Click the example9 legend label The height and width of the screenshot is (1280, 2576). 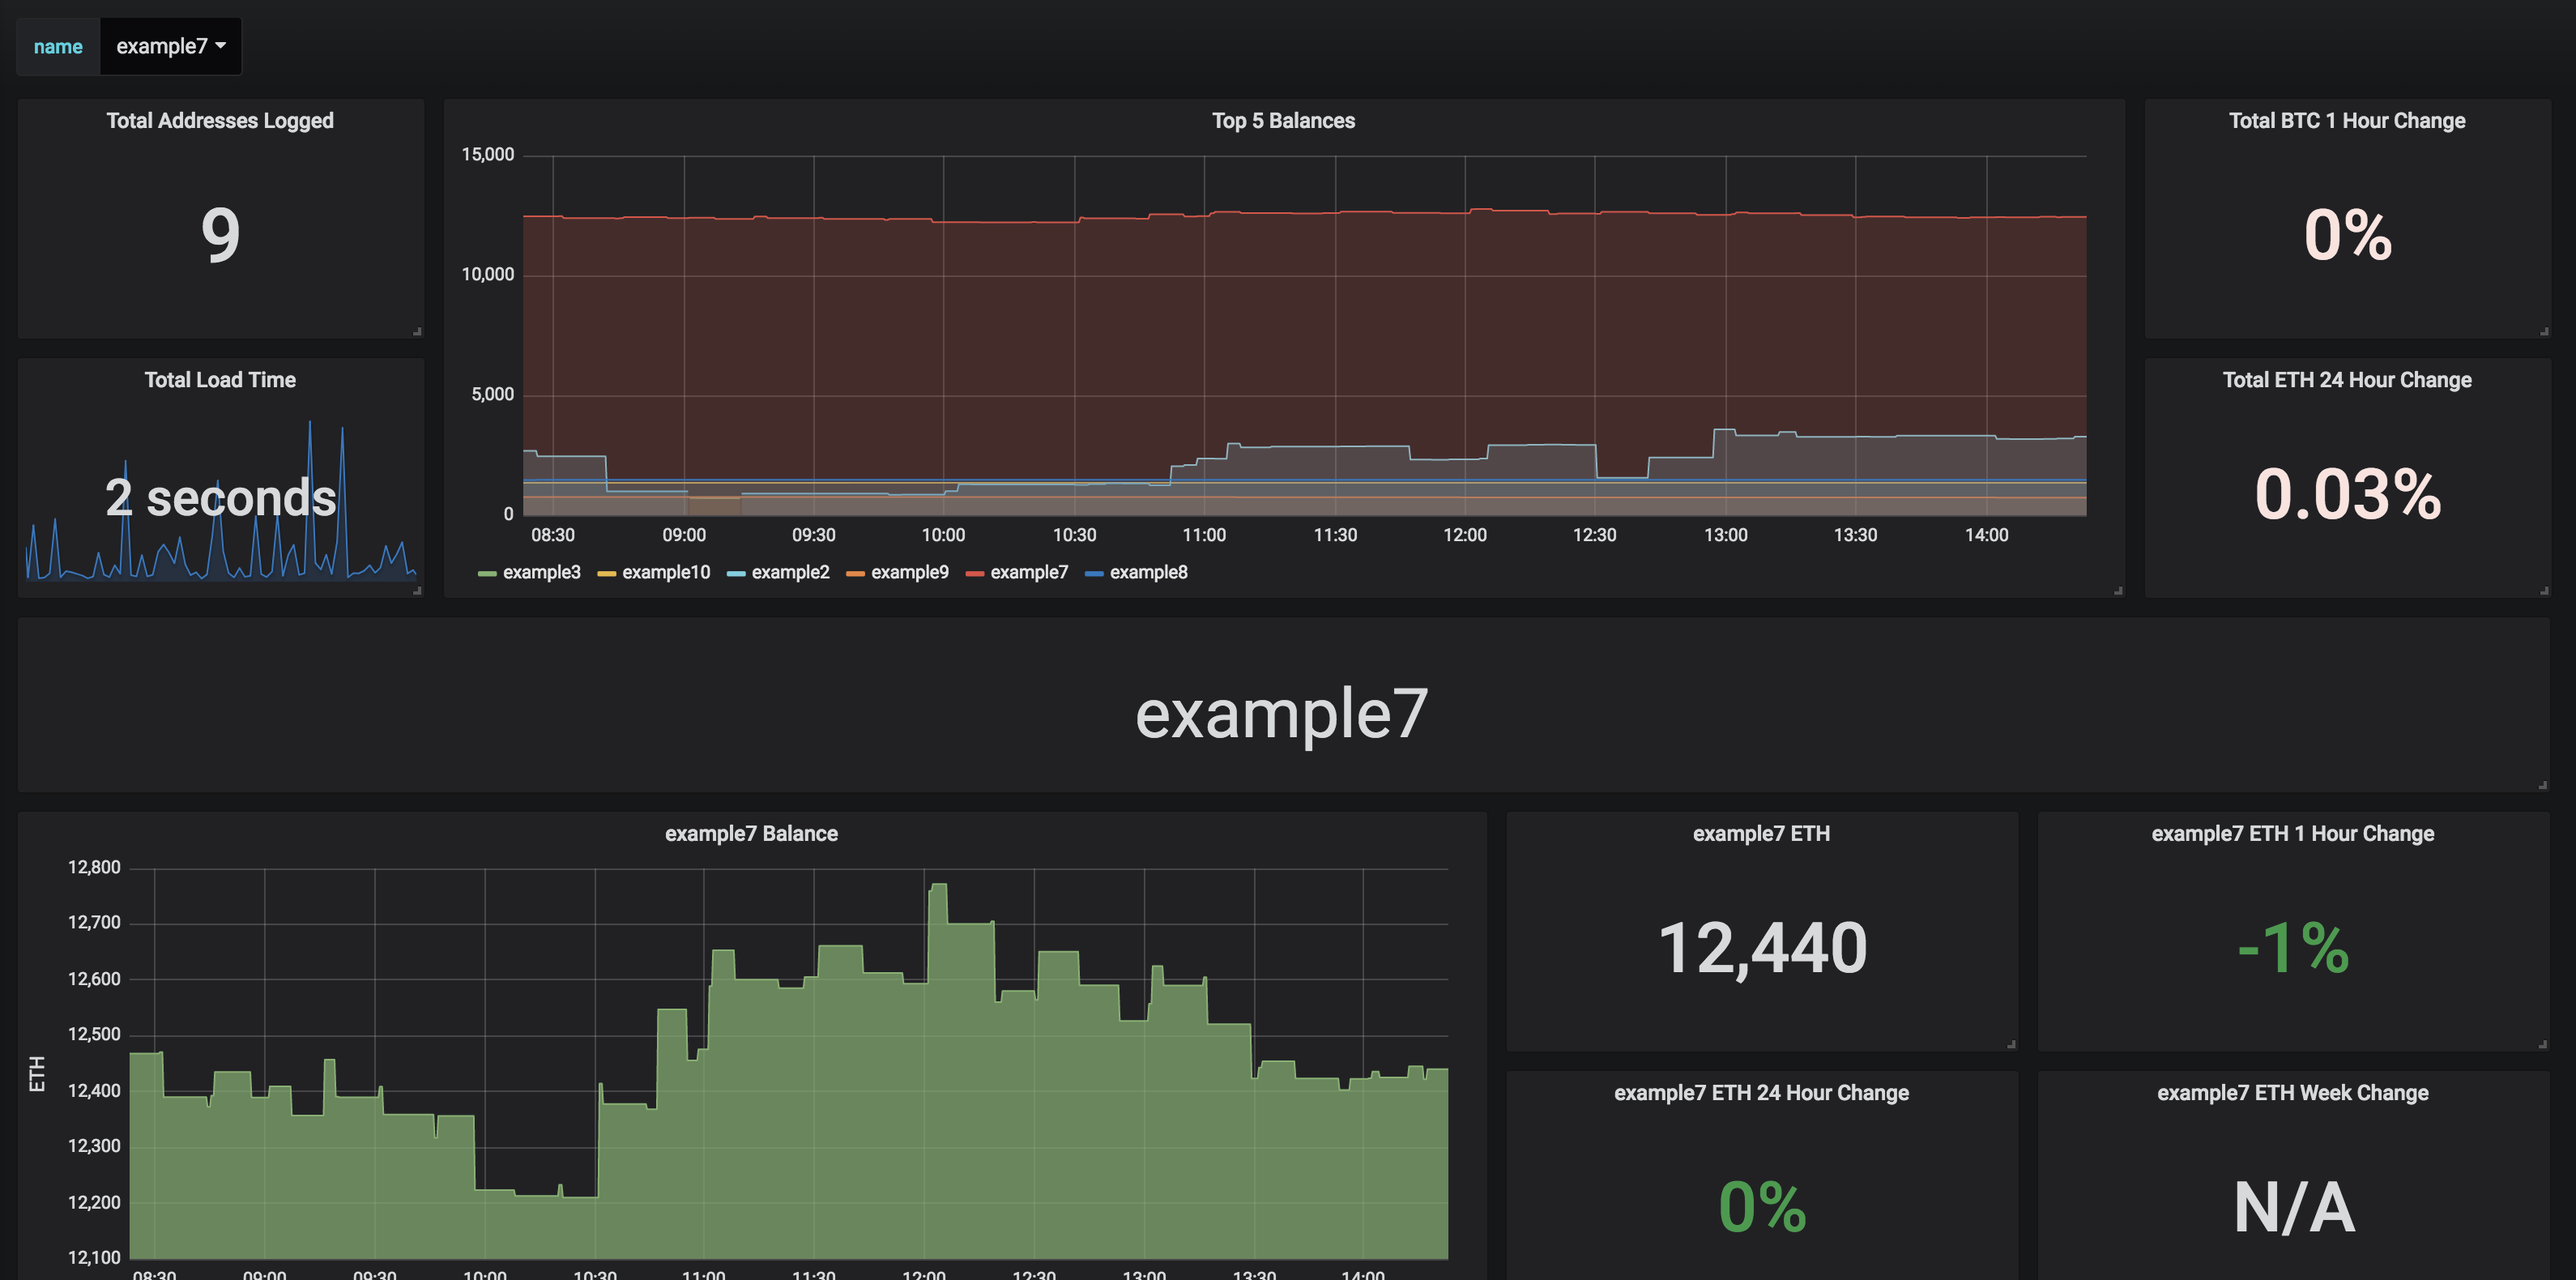pyautogui.click(x=909, y=572)
